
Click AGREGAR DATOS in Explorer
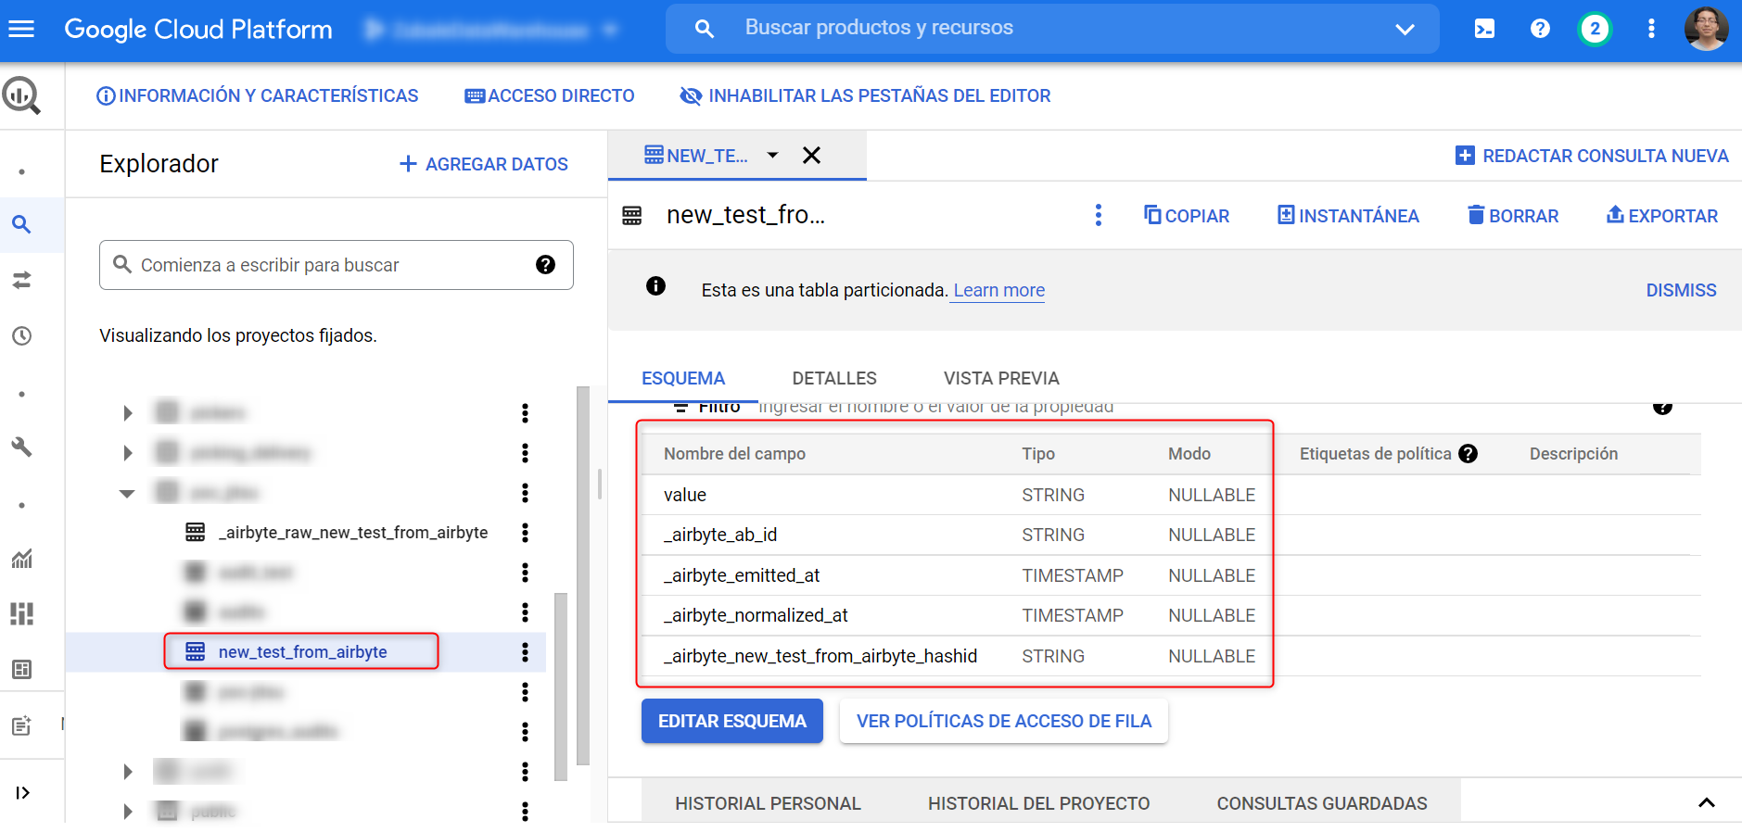coord(483,164)
